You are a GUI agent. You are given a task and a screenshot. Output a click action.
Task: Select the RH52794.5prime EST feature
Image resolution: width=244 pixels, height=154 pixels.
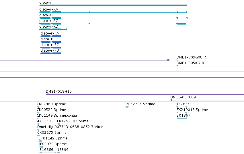(127, 107)
